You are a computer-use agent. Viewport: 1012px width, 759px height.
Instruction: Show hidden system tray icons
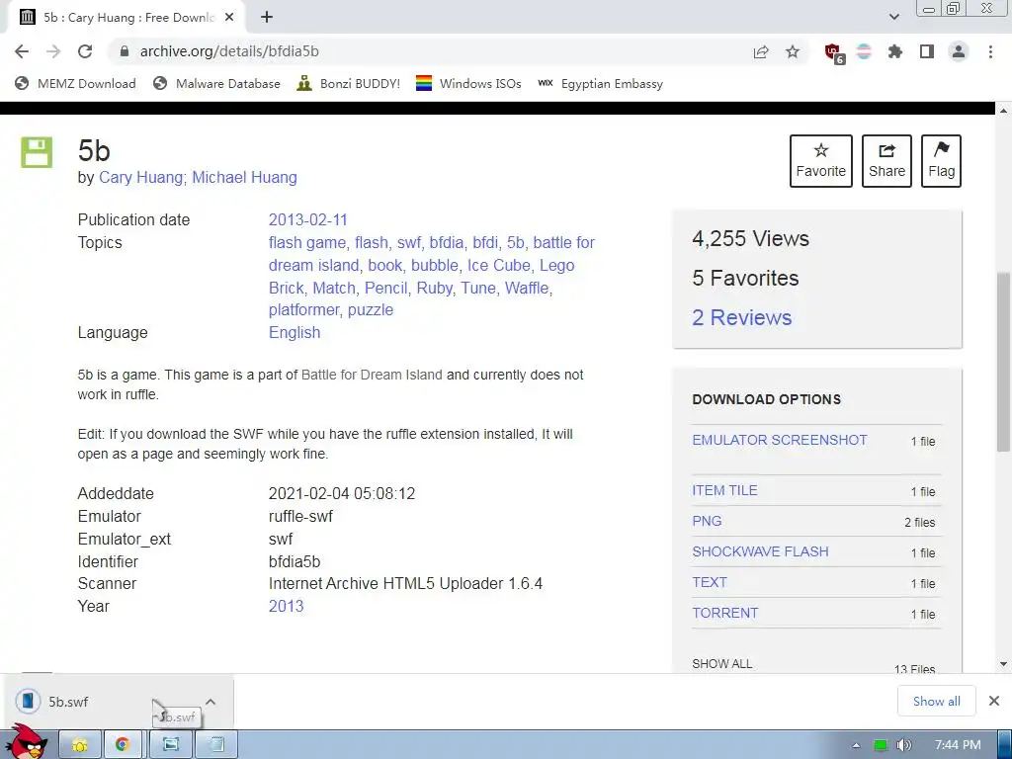[x=856, y=745]
